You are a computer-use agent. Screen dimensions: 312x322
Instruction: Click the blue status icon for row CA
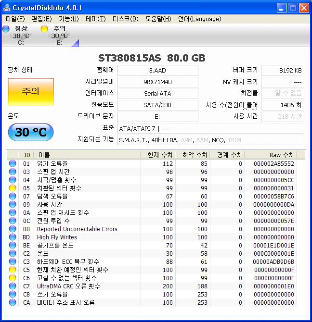click(x=13, y=302)
